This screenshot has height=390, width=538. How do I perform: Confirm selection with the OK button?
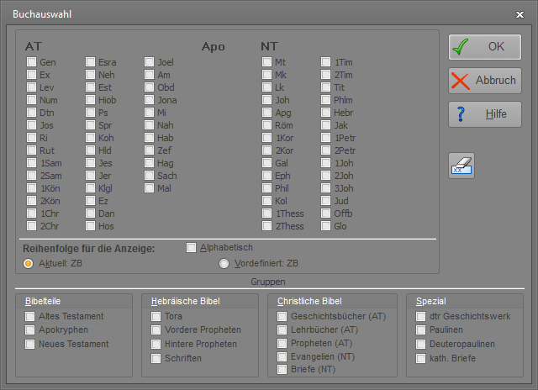[x=484, y=46]
